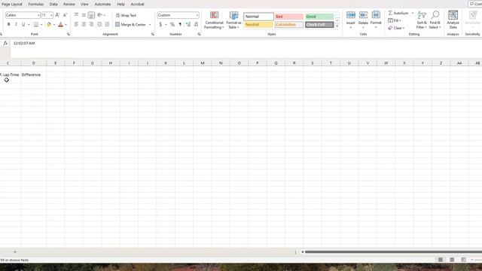Open the Calibri font name dropdown
This screenshot has height=271, width=482.
pyautogui.click(x=38, y=15)
